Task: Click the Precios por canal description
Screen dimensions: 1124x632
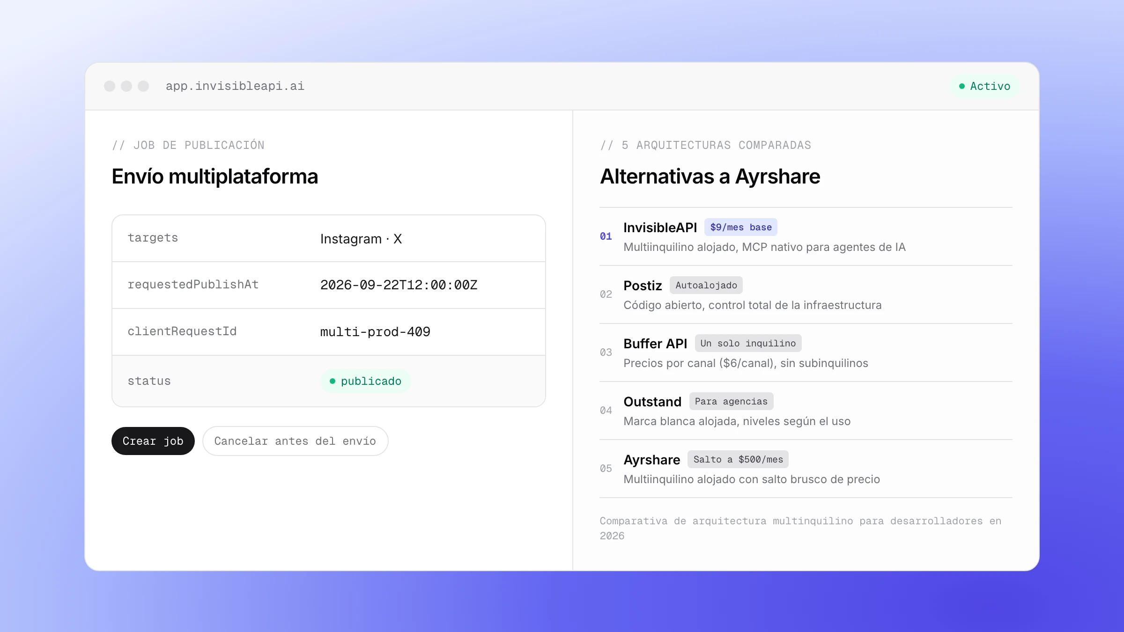Action: point(746,363)
